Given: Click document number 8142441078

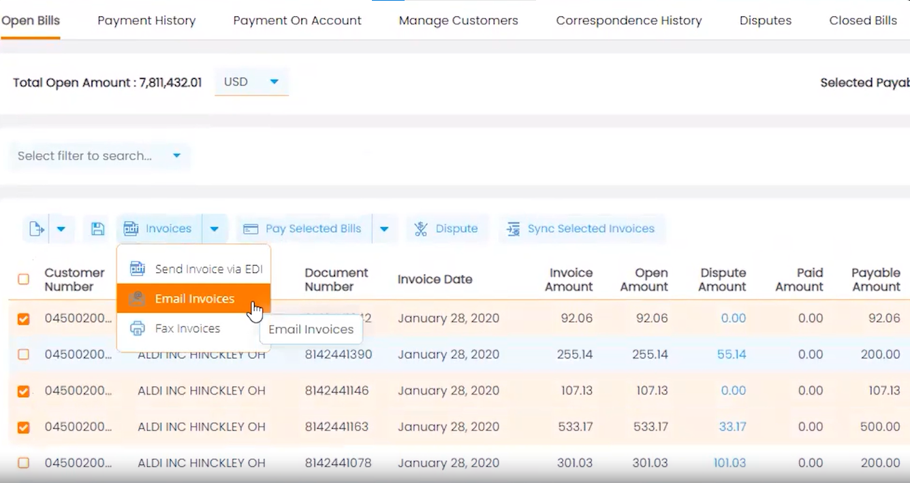Looking at the screenshot, I should pyautogui.click(x=338, y=463).
